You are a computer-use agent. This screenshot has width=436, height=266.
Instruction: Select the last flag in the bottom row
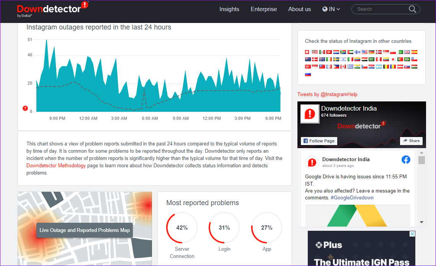pyautogui.click(x=308, y=74)
